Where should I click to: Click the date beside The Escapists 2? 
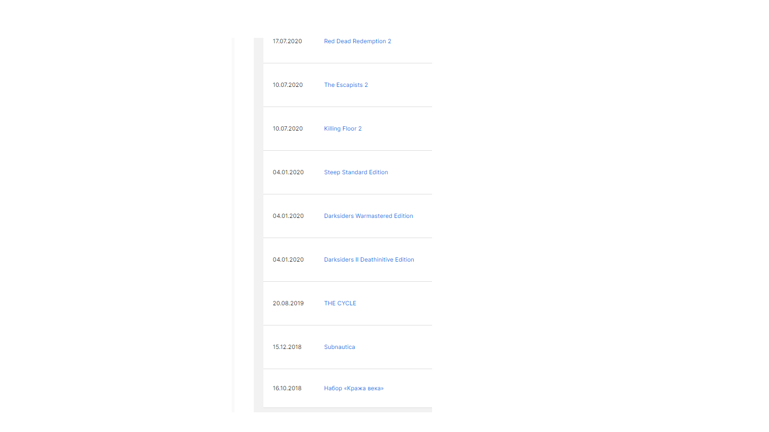[288, 85]
